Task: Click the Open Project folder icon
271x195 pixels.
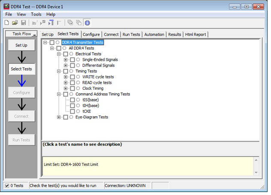Action: pos(15,23)
